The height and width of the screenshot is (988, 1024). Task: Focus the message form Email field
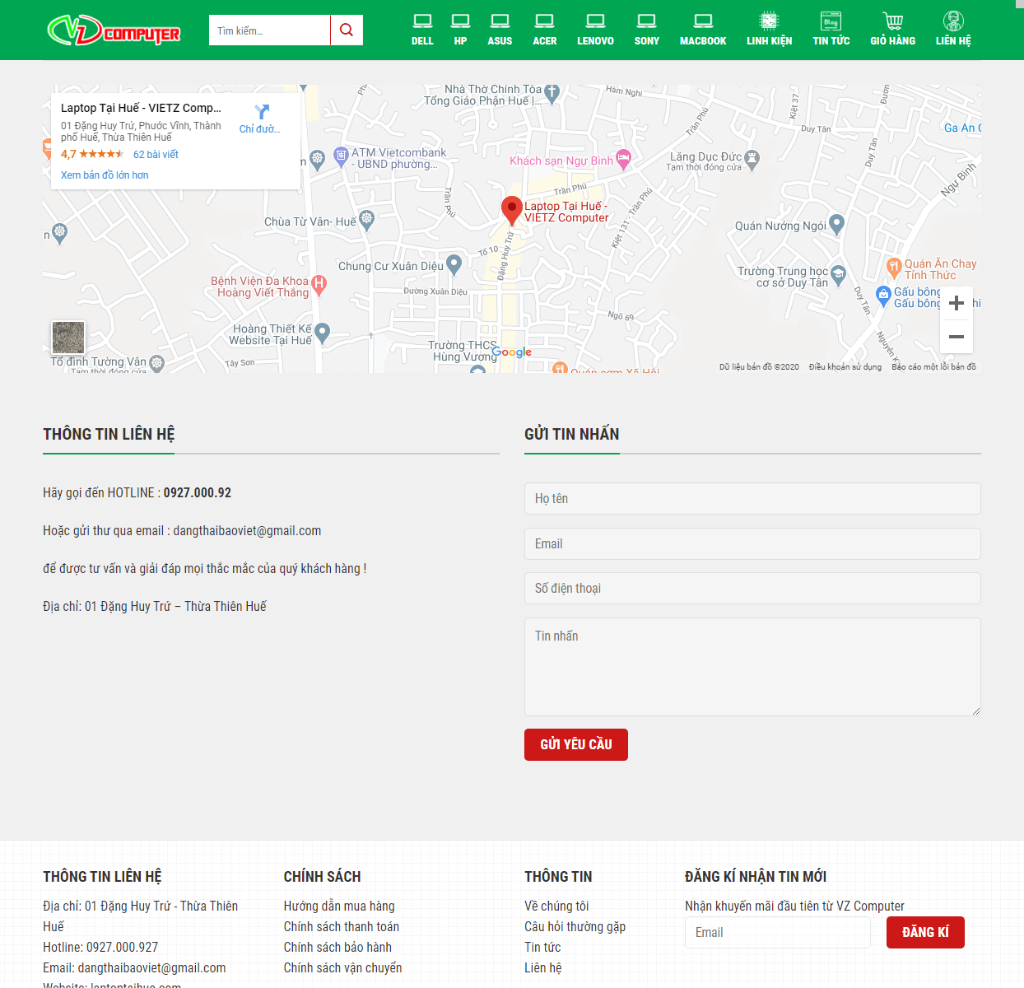click(x=752, y=543)
